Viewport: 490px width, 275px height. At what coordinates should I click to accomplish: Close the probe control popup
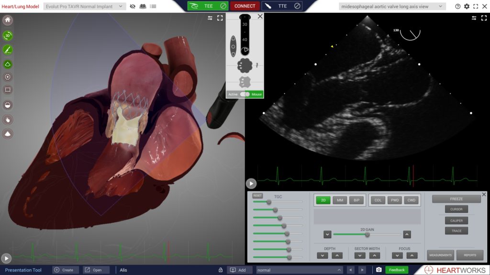(260, 17)
